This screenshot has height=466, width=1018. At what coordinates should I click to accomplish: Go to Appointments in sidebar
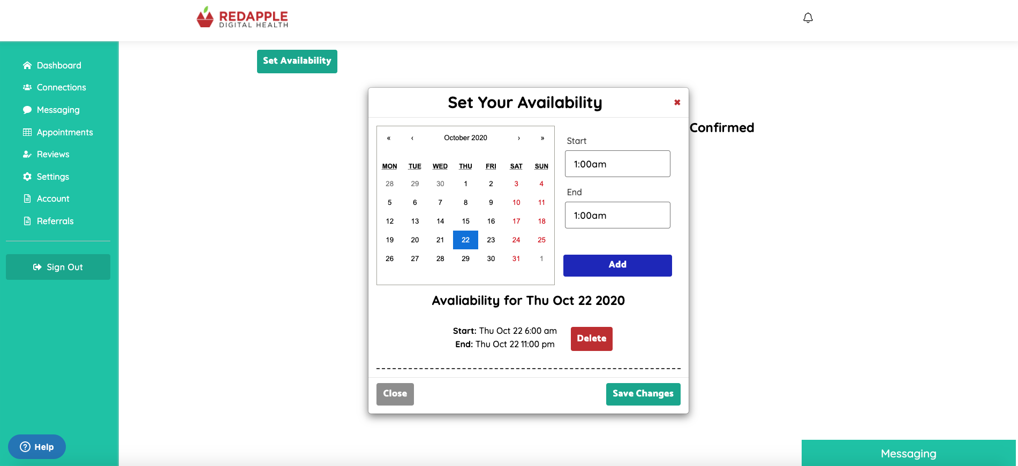click(65, 132)
